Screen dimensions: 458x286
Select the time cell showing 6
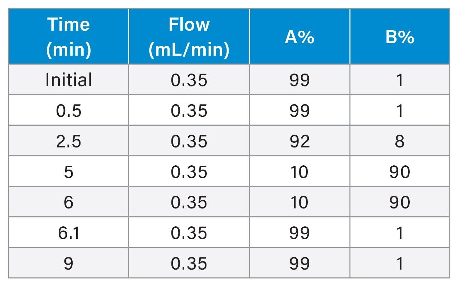(69, 202)
